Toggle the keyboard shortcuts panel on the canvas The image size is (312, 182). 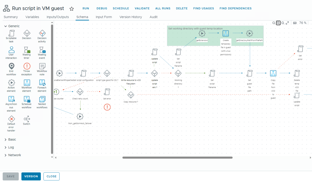295,23
